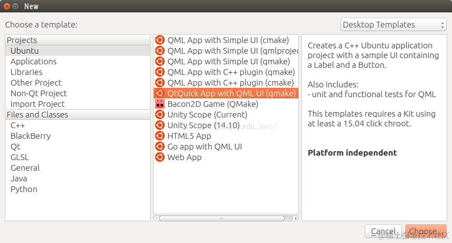Select QtQuick App with QML UI (qmake)
Screen dimensions: 452x243
pyautogui.click(x=226, y=93)
